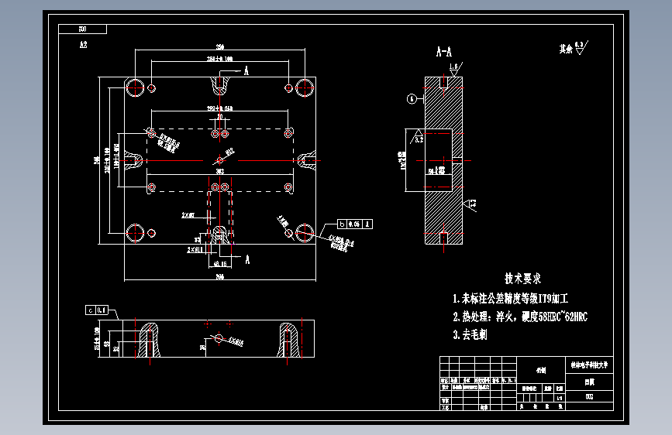Click the '技术要求' heading
672x435 pixels.
(522, 279)
